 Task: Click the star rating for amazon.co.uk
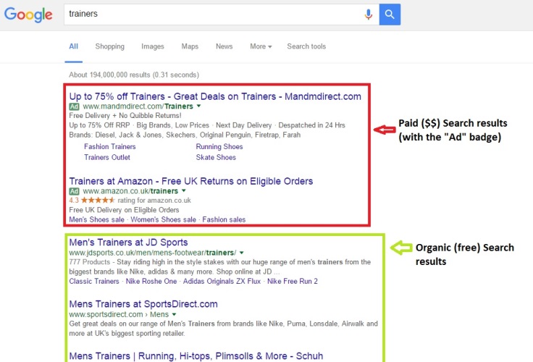point(98,201)
